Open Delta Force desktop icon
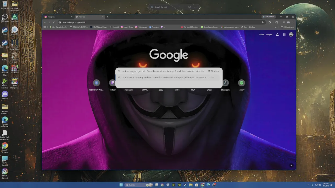Viewport: 335px width, 188px height. 14,18
